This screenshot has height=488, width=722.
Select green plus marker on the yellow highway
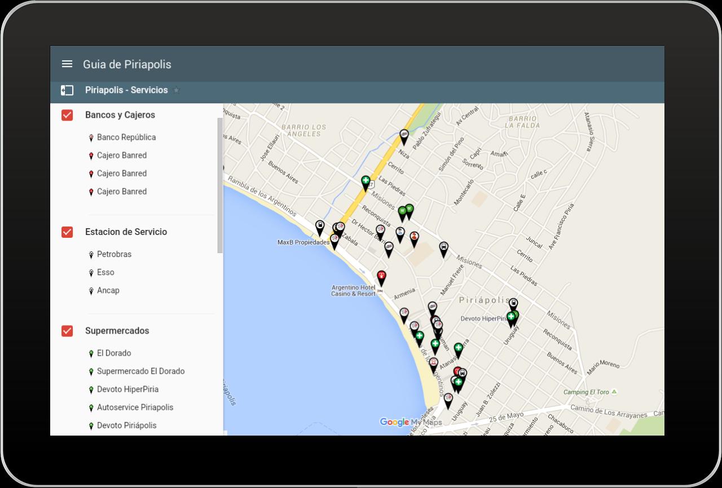point(366,183)
